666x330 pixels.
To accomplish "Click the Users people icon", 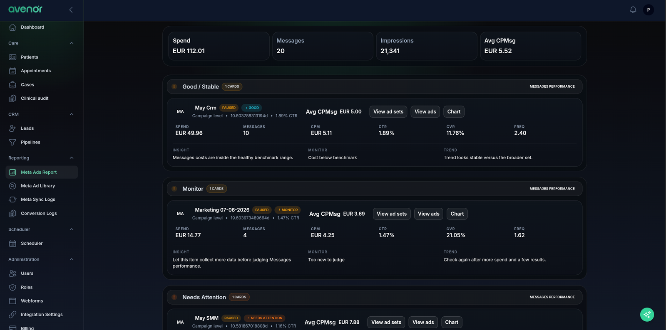I will [x=12, y=273].
